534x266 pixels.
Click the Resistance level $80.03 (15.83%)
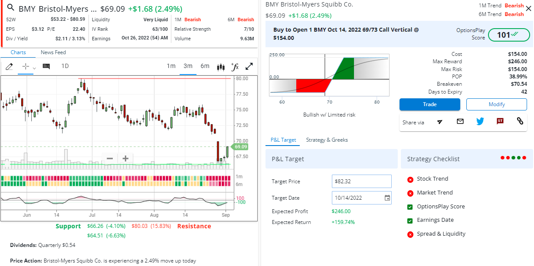pos(151,226)
